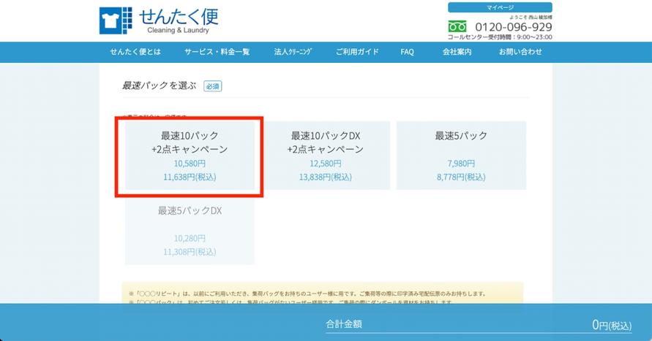Open マイページ from the header

coord(500,7)
